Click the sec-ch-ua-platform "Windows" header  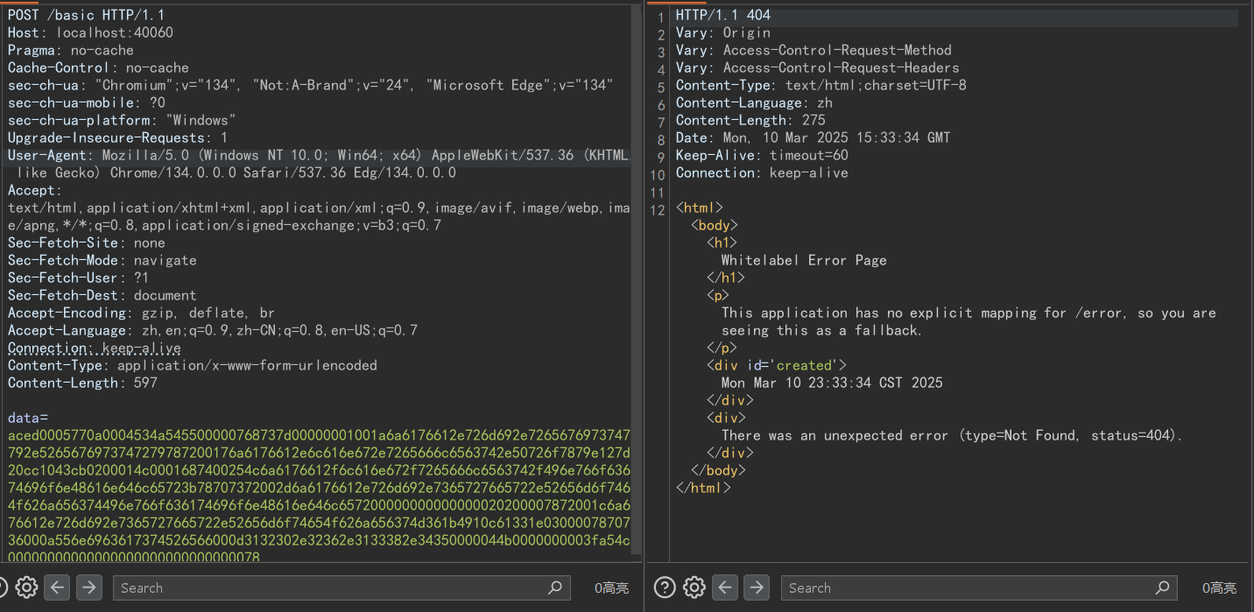pyautogui.click(x=122, y=120)
